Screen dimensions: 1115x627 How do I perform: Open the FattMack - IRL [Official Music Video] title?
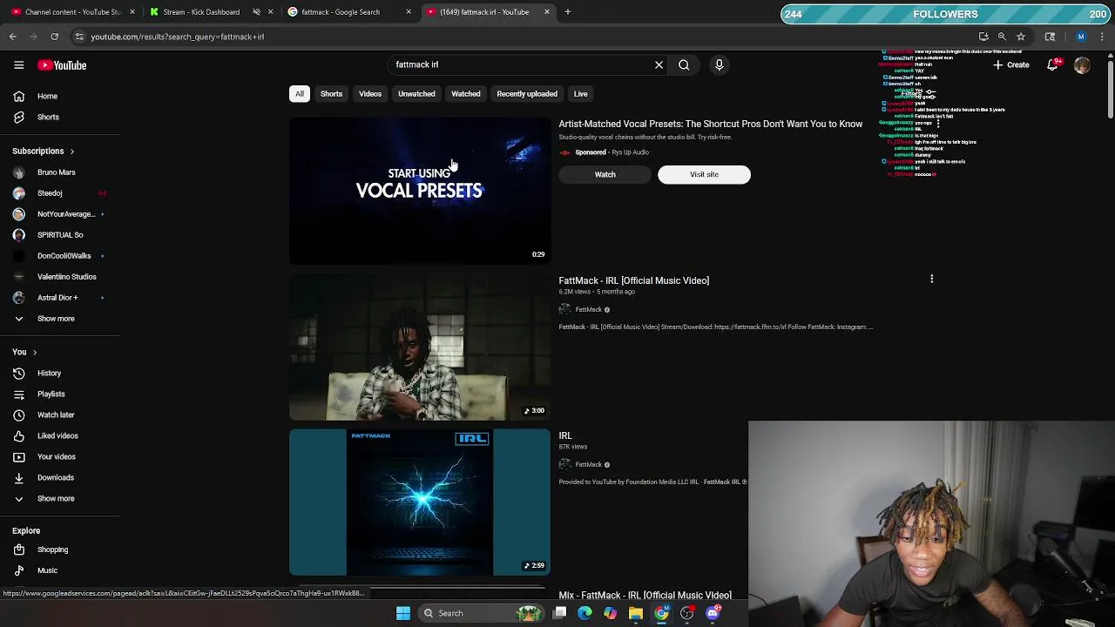point(633,280)
